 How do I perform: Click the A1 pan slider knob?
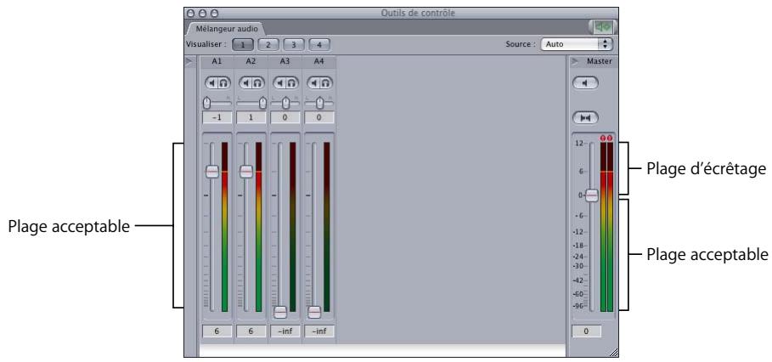[207, 103]
